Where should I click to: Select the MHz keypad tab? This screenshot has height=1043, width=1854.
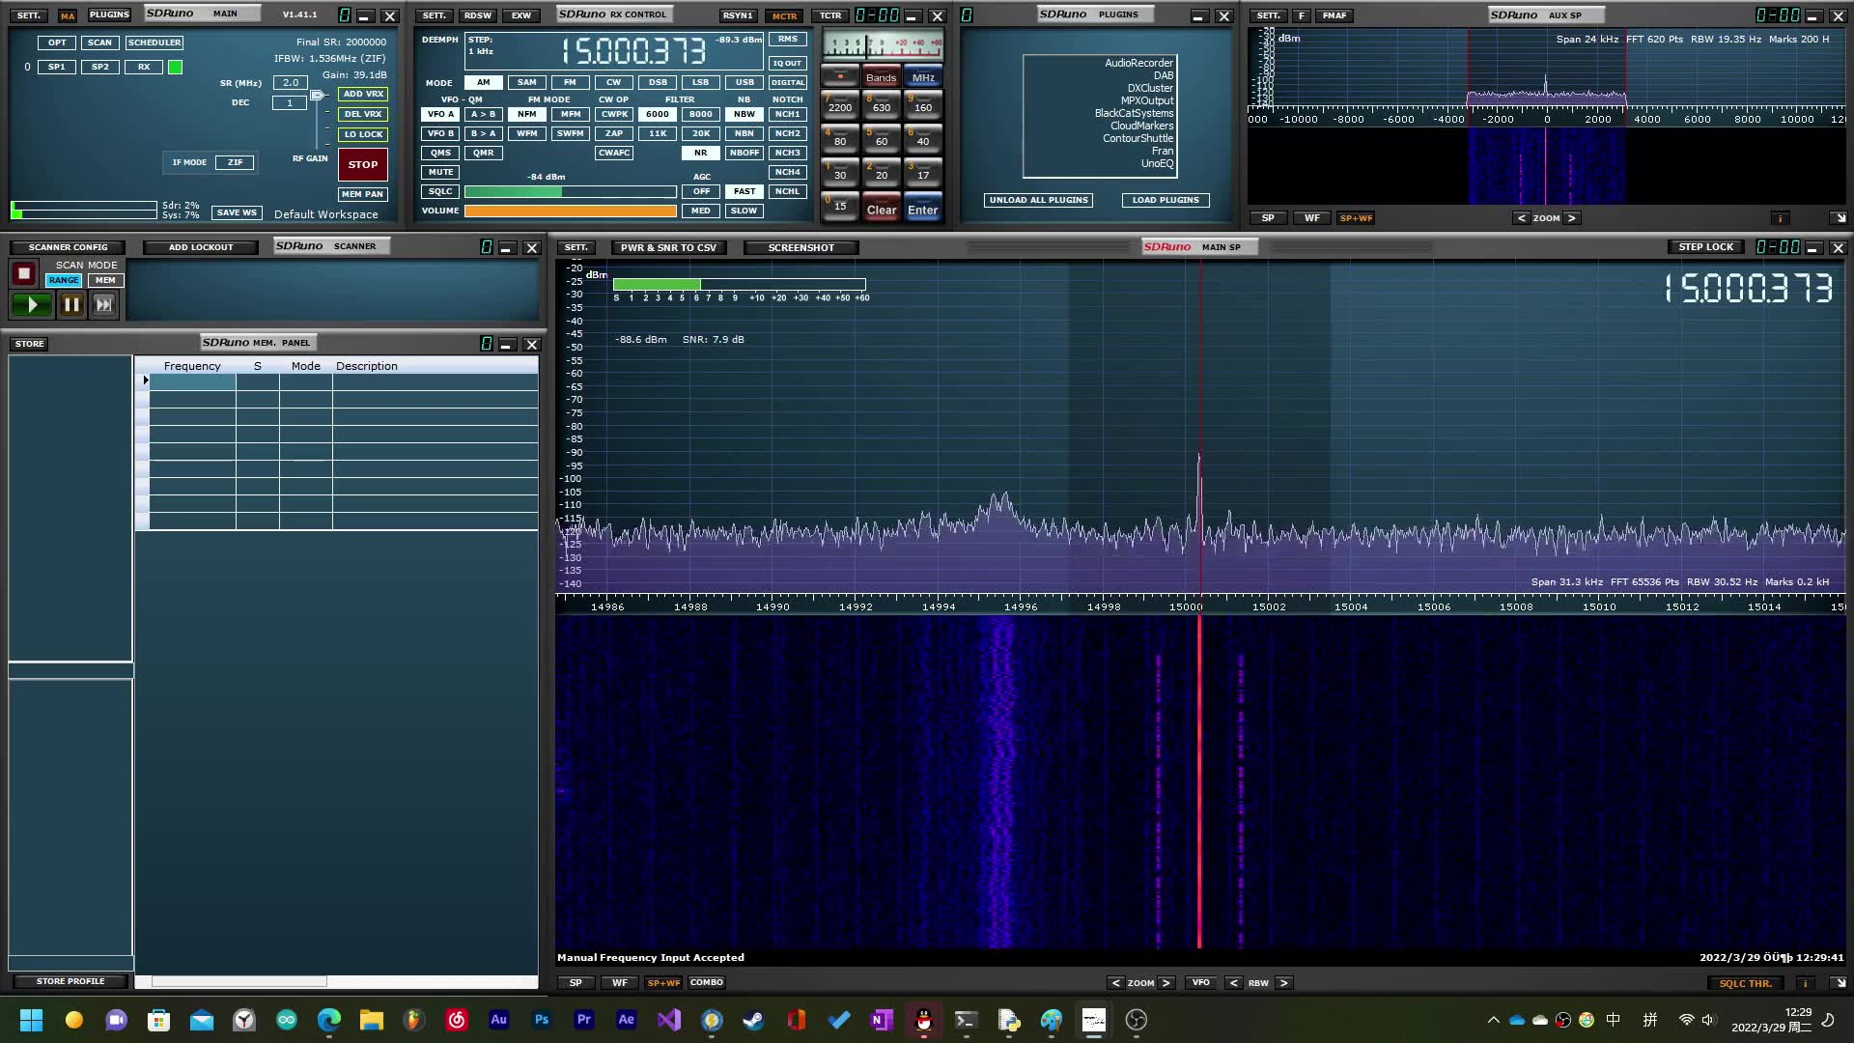click(923, 77)
